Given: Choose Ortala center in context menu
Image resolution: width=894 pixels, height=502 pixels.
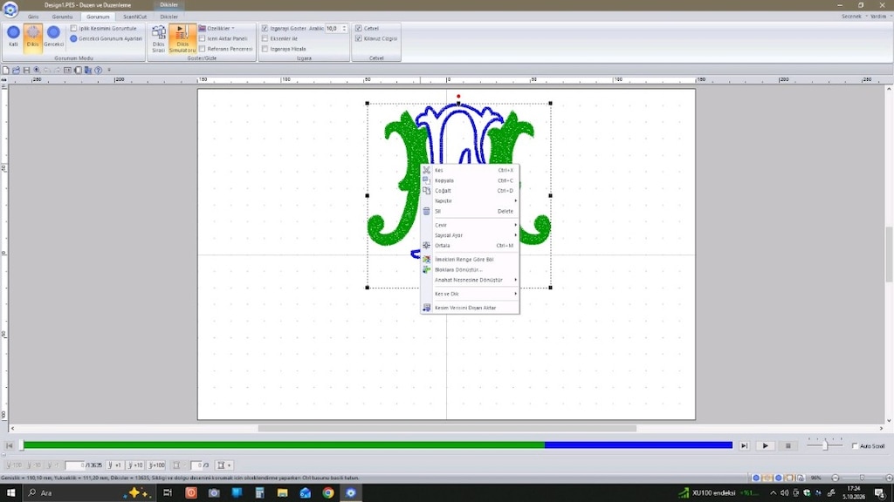Looking at the screenshot, I should pyautogui.click(x=471, y=245).
